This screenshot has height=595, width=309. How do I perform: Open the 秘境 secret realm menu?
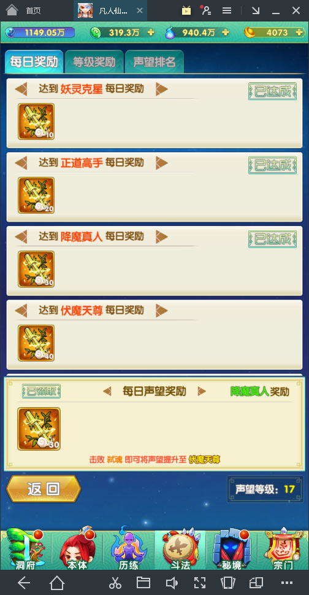click(x=231, y=549)
